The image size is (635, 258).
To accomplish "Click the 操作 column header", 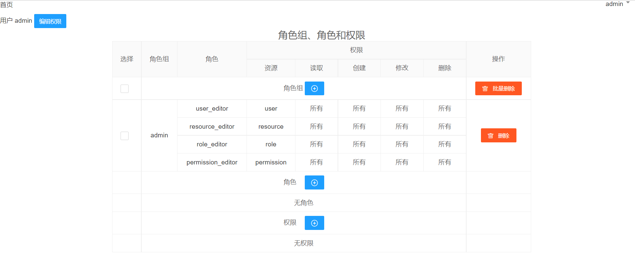I will 498,59.
